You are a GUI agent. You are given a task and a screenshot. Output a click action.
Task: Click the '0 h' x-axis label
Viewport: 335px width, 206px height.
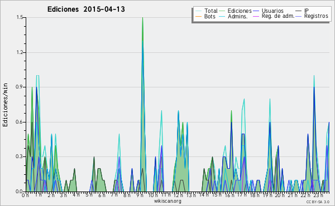26,195
